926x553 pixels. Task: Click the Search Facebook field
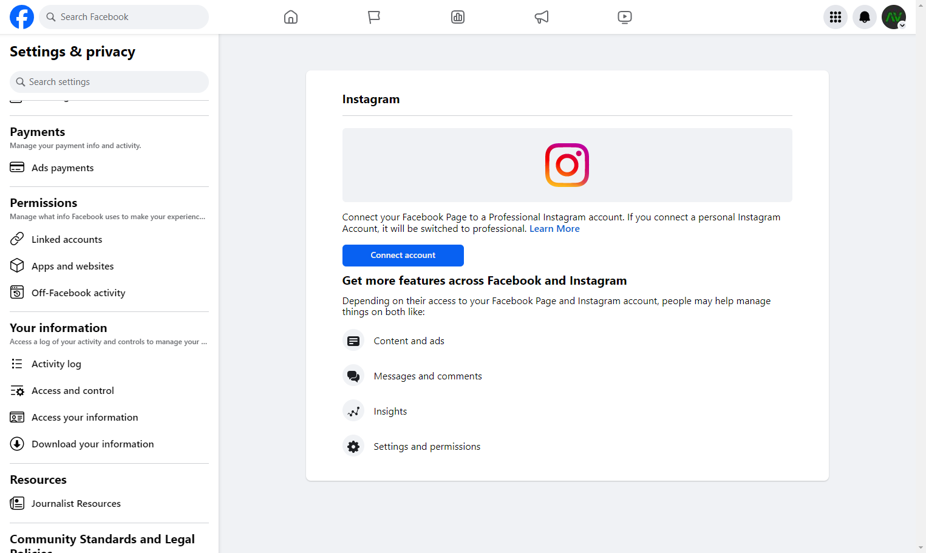[x=124, y=17]
